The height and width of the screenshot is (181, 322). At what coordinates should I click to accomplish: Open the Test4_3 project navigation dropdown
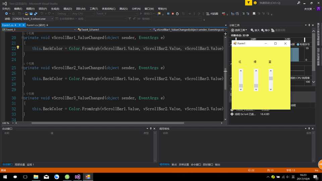tap(39, 30)
